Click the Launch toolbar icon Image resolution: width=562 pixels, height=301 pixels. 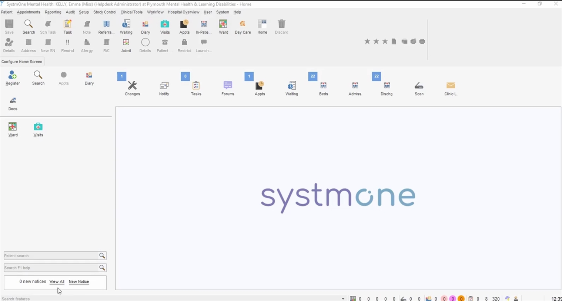click(x=204, y=45)
